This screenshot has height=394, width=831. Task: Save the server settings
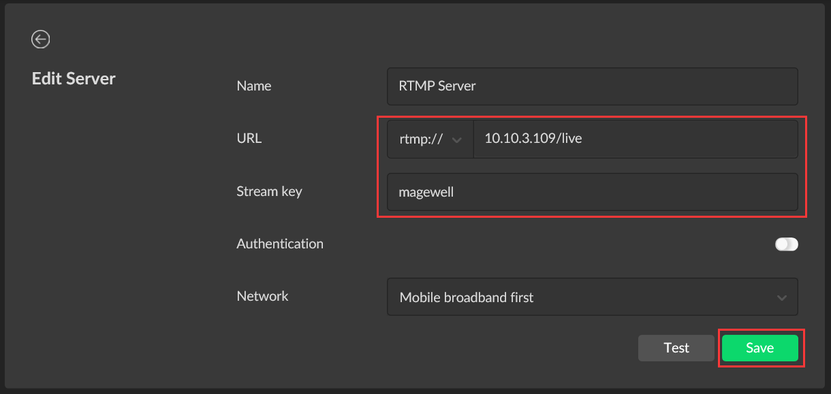point(759,348)
